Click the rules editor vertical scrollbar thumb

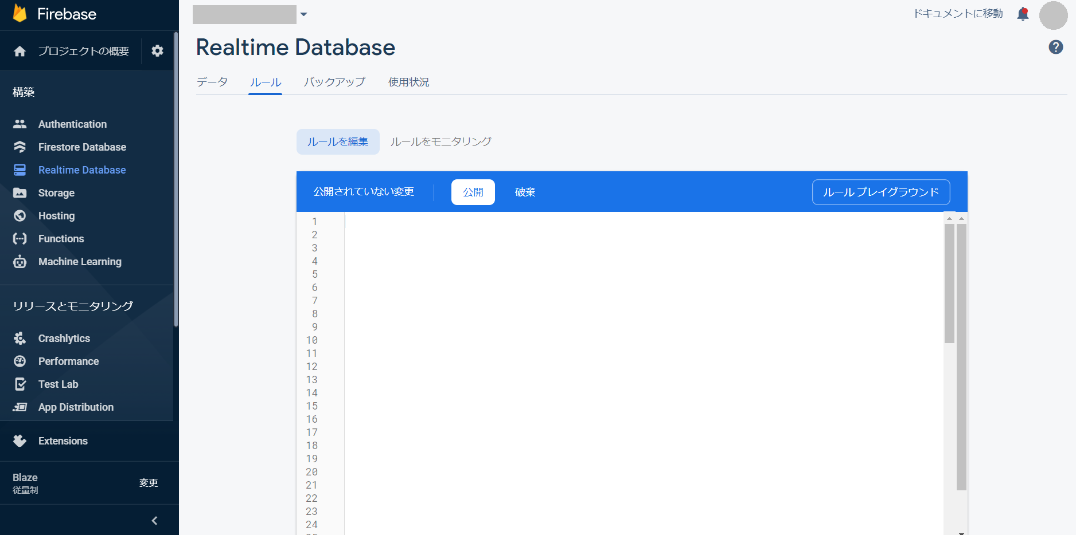pos(949,284)
